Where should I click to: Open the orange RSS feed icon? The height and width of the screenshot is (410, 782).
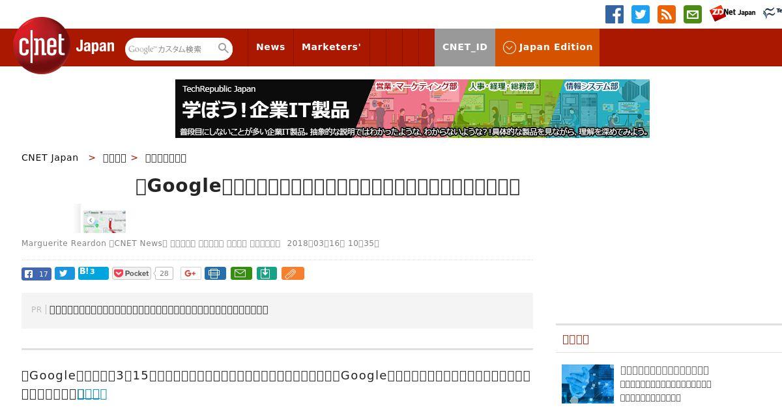click(x=667, y=14)
